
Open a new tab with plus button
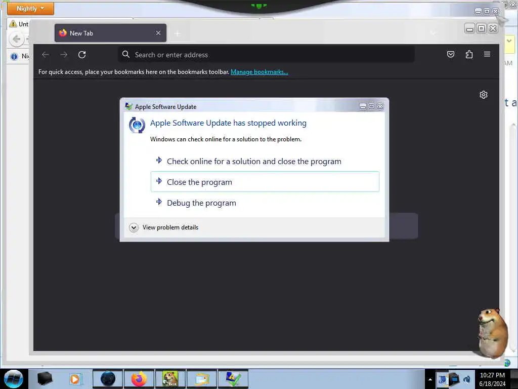[x=177, y=33]
